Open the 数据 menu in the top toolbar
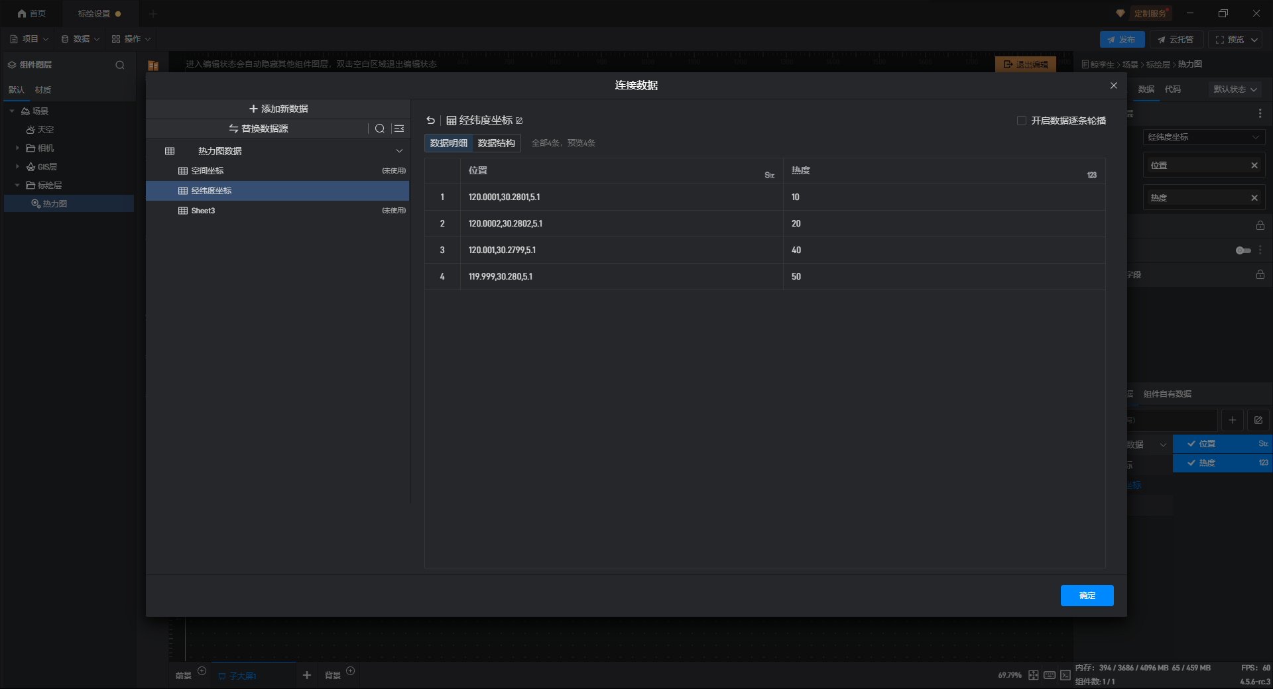The height and width of the screenshot is (689, 1273). point(80,39)
